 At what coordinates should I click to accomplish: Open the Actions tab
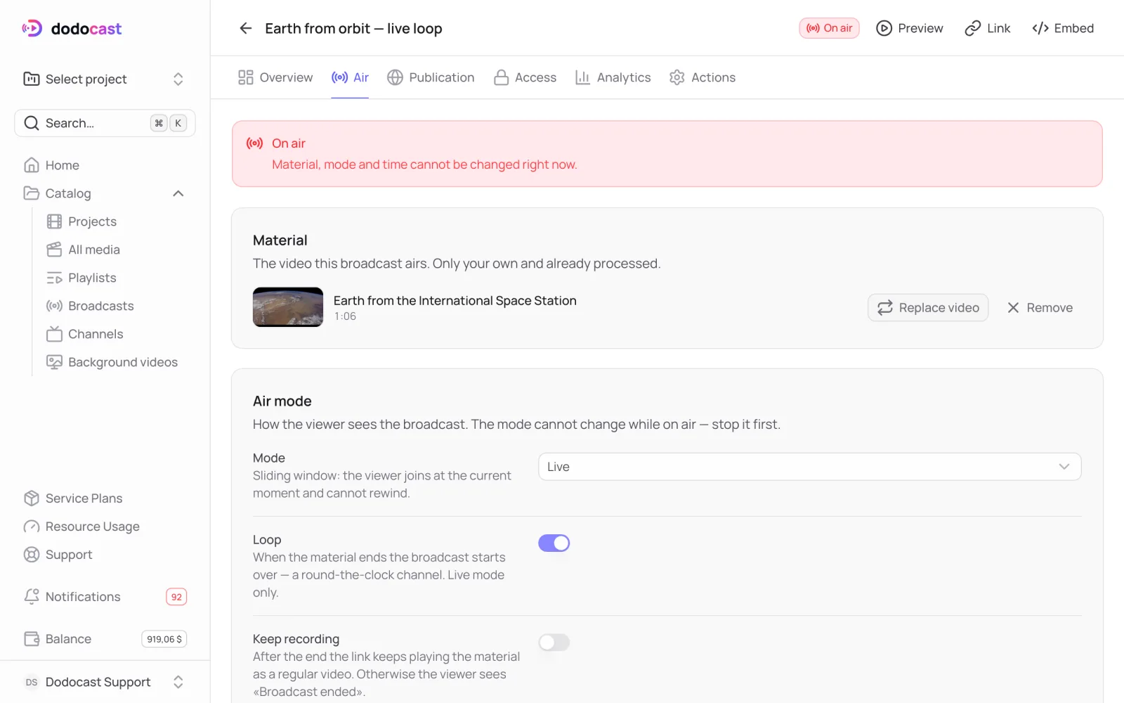coord(702,77)
